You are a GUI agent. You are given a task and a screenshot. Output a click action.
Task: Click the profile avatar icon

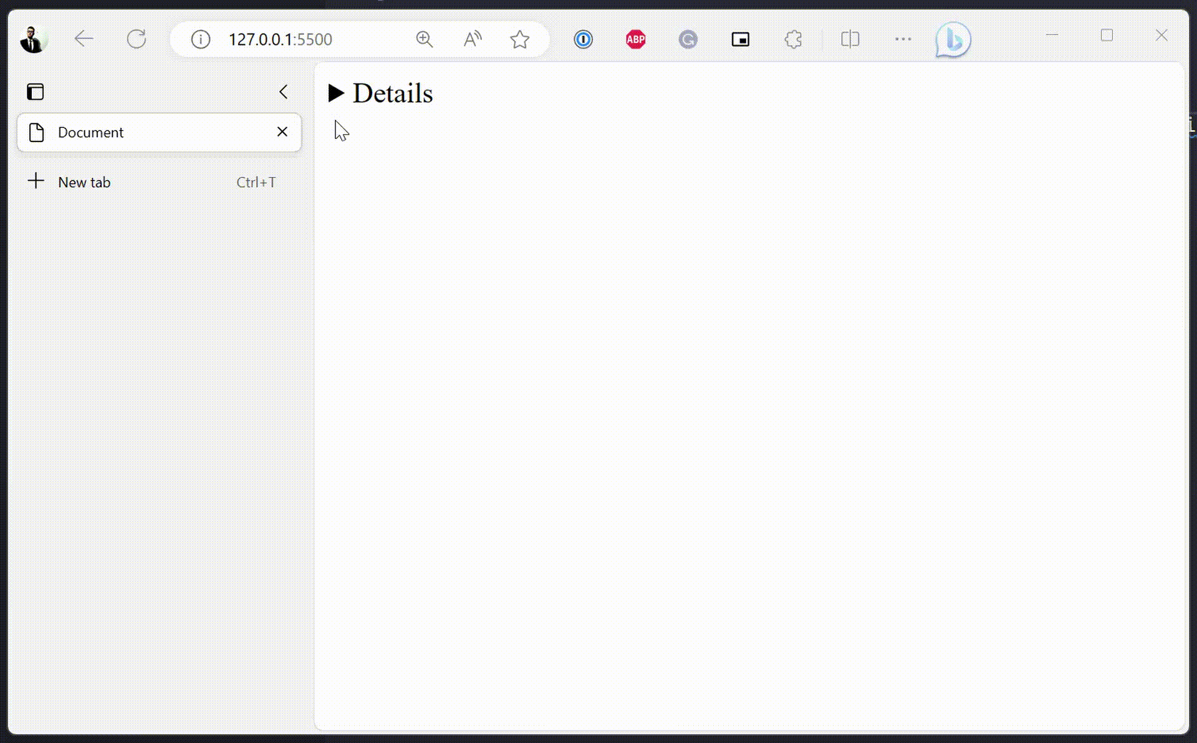(32, 39)
